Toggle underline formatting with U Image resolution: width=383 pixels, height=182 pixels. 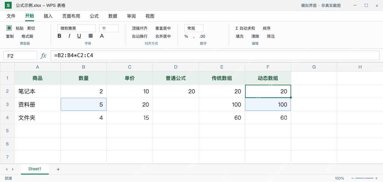pos(79,36)
